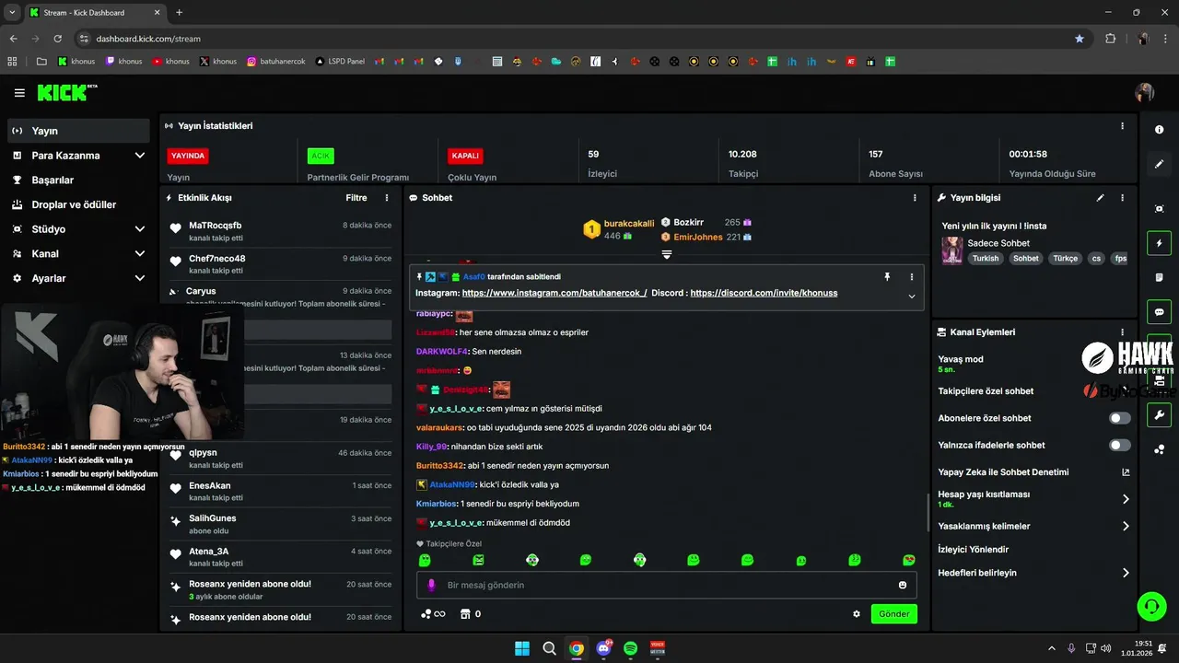Viewport: 1179px width, 663px height.
Task: Open Spotify from the Windows taskbar
Action: (x=631, y=648)
